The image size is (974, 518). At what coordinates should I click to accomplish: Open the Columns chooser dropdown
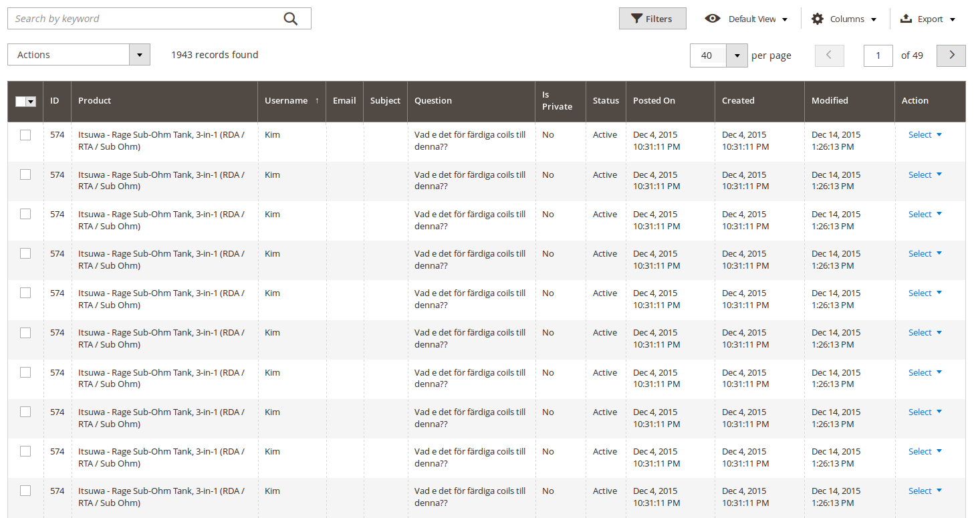[844, 19]
